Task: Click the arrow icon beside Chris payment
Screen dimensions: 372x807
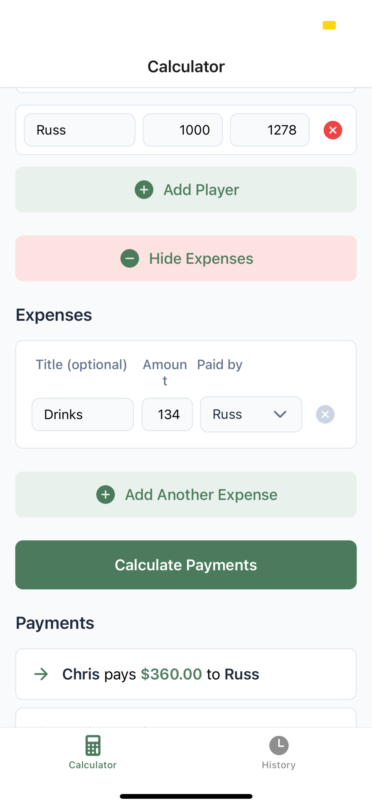Action: coord(41,674)
